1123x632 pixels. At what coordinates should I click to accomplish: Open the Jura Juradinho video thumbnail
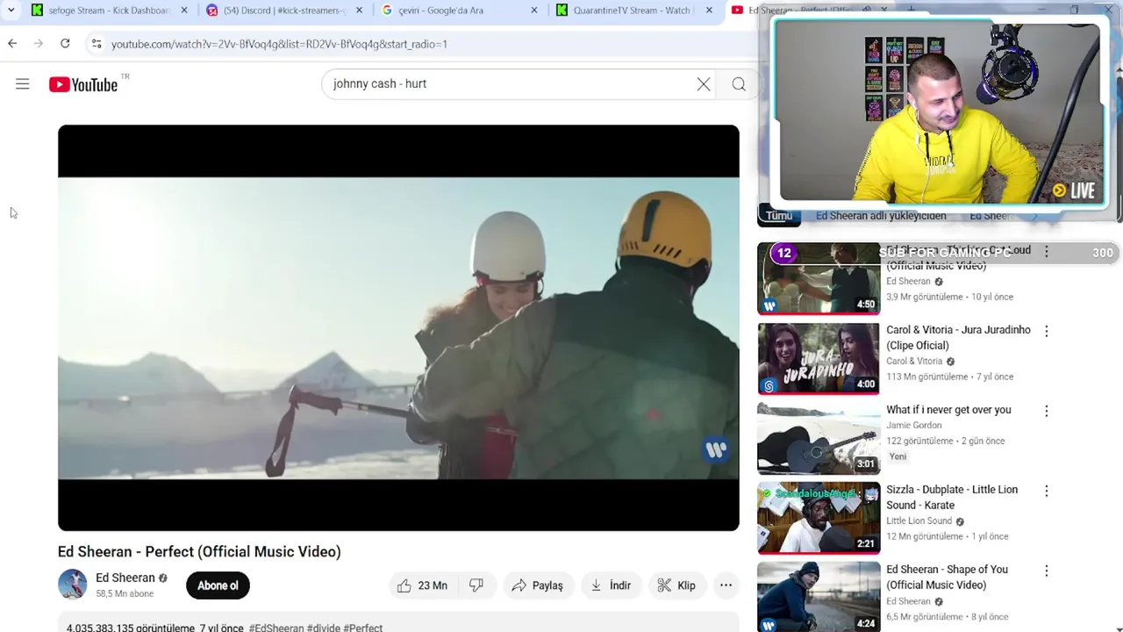click(819, 358)
